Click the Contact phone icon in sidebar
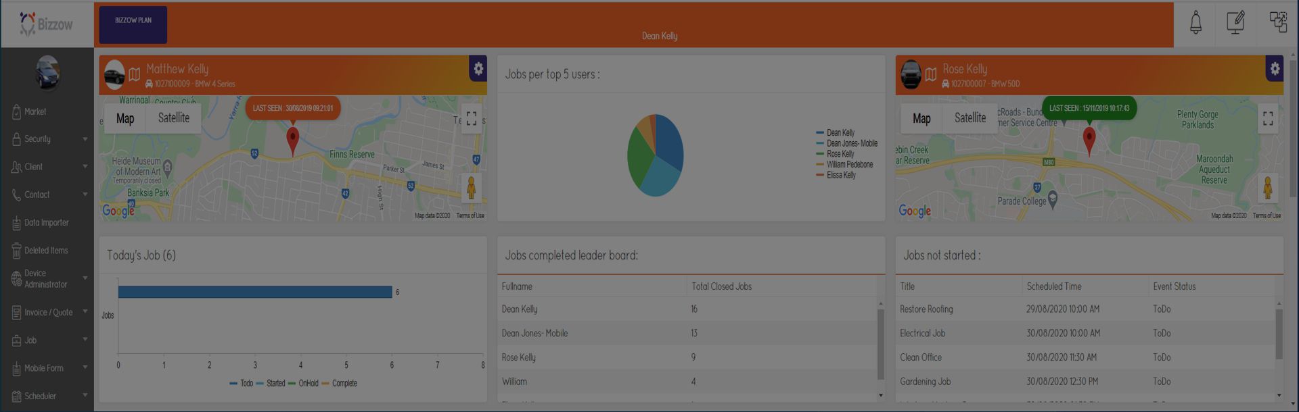1299x412 pixels. [x=16, y=195]
